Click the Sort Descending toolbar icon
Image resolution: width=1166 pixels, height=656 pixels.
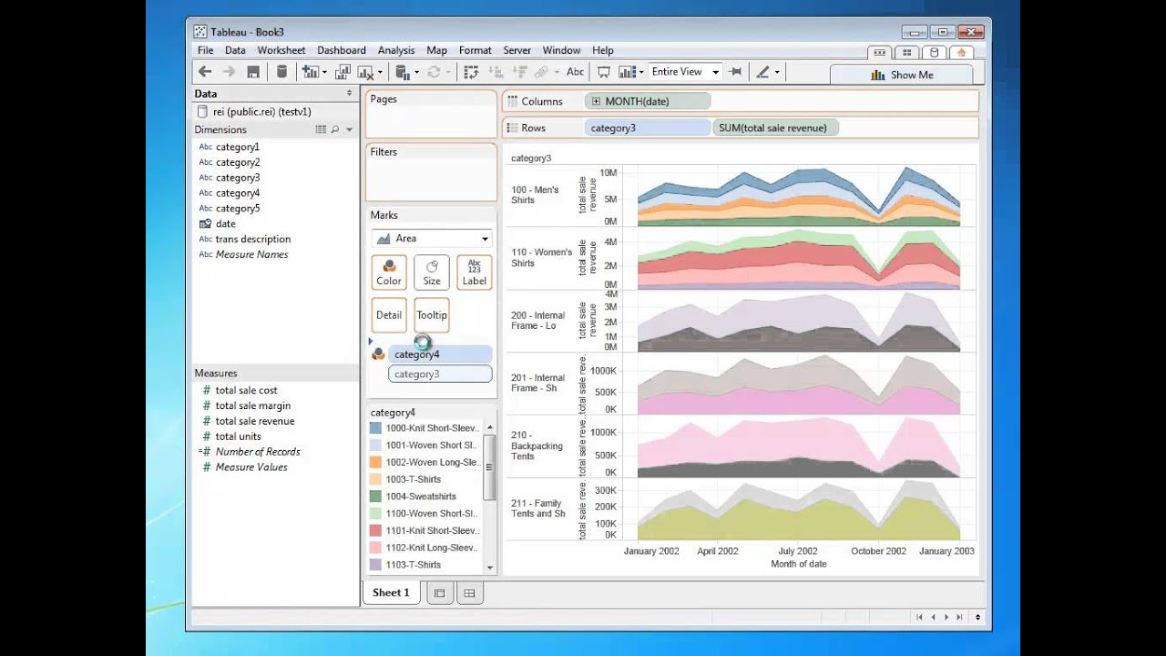[518, 72]
